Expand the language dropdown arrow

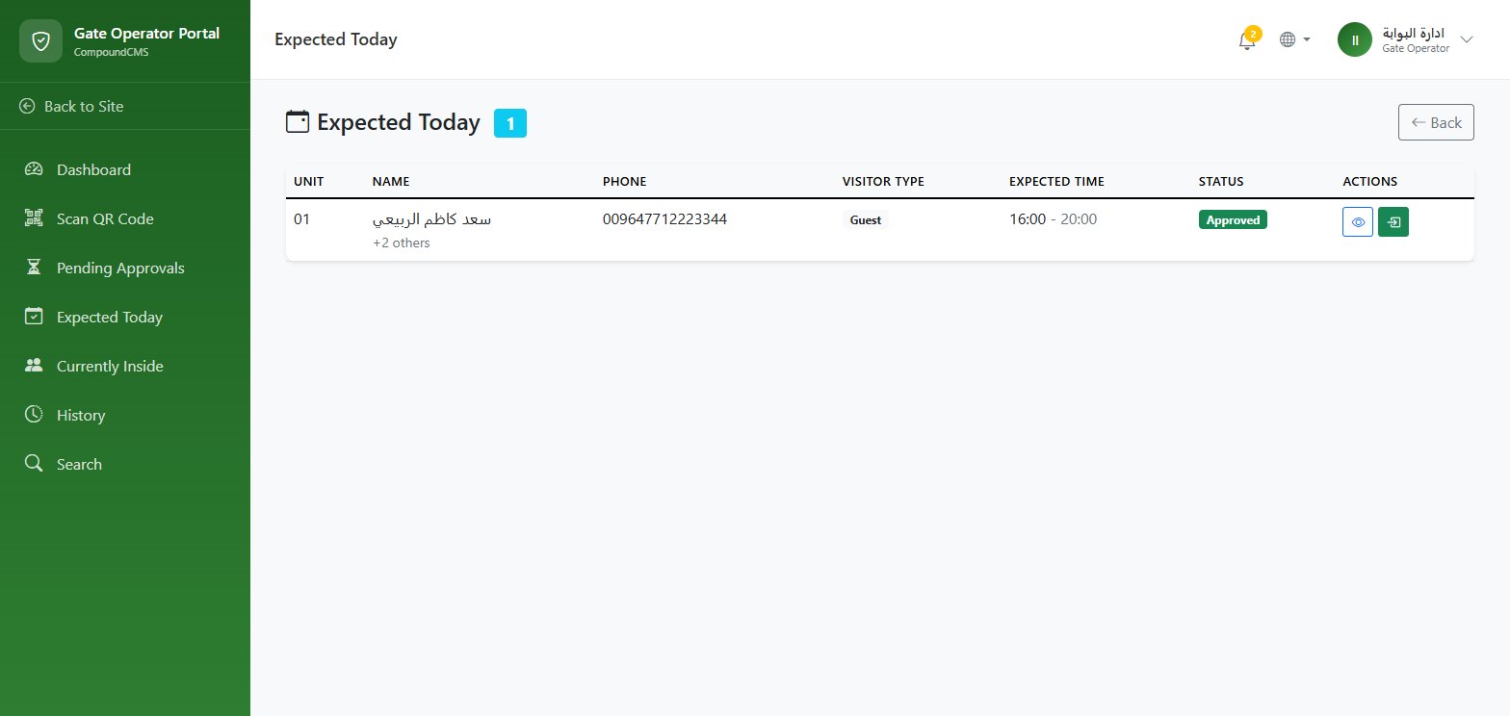click(1307, 40)
